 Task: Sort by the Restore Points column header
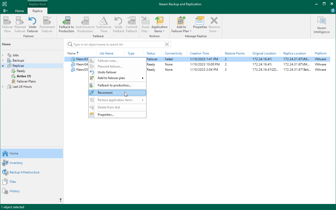click(x=235, y=53)
